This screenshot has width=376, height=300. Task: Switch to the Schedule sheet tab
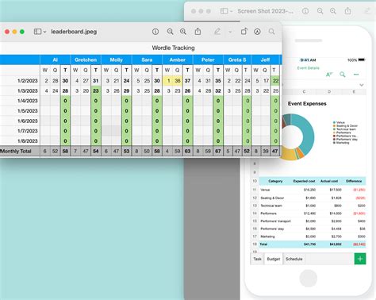[x=294, y=259]
